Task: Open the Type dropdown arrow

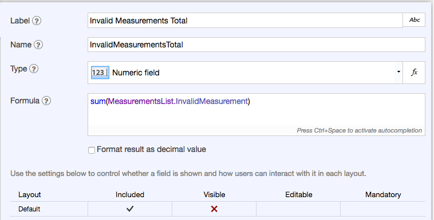Action: click(399, 72)
